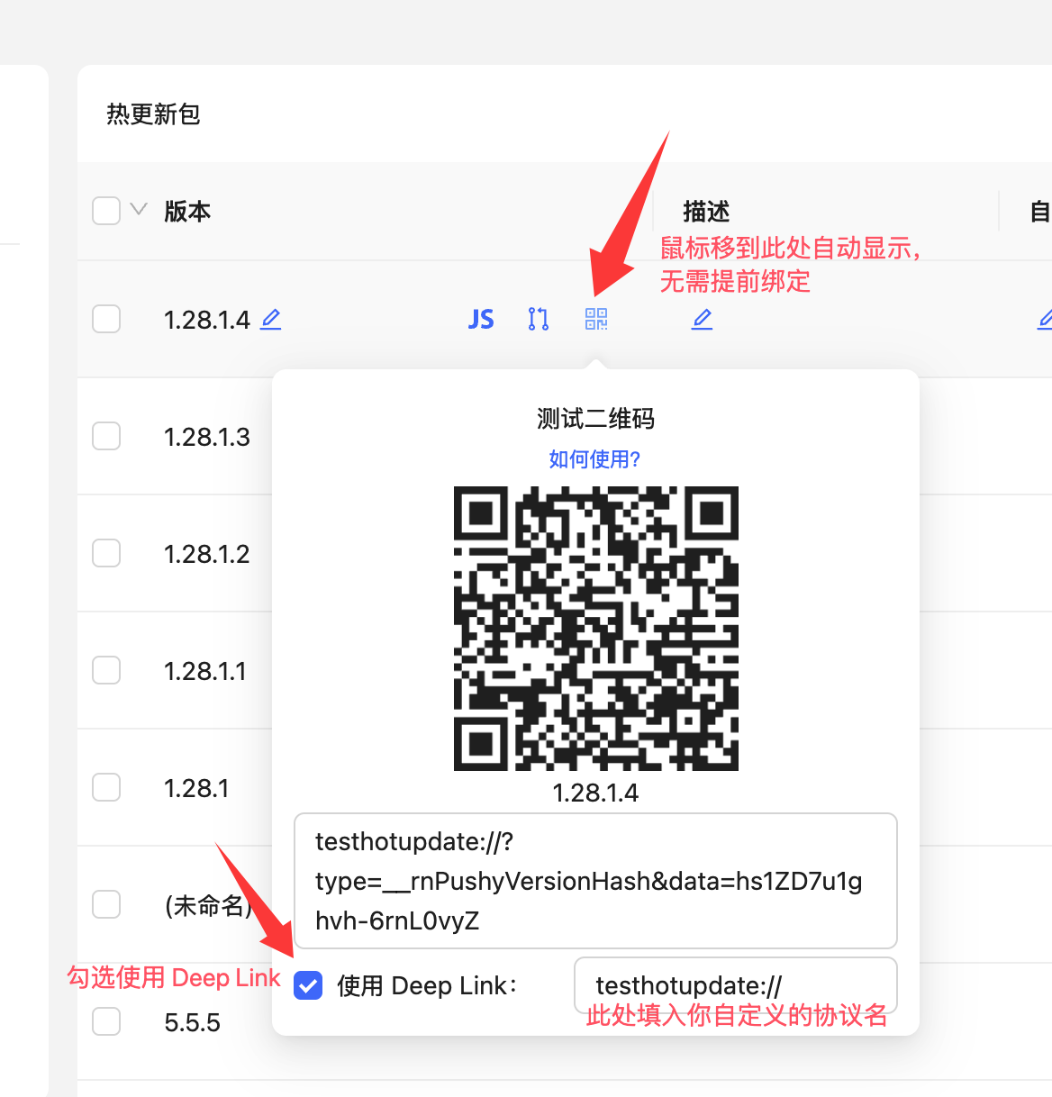Tick the checkbox for version 1.28.1
Screen dimensions: 1052x1097
(x=106, y=787)
